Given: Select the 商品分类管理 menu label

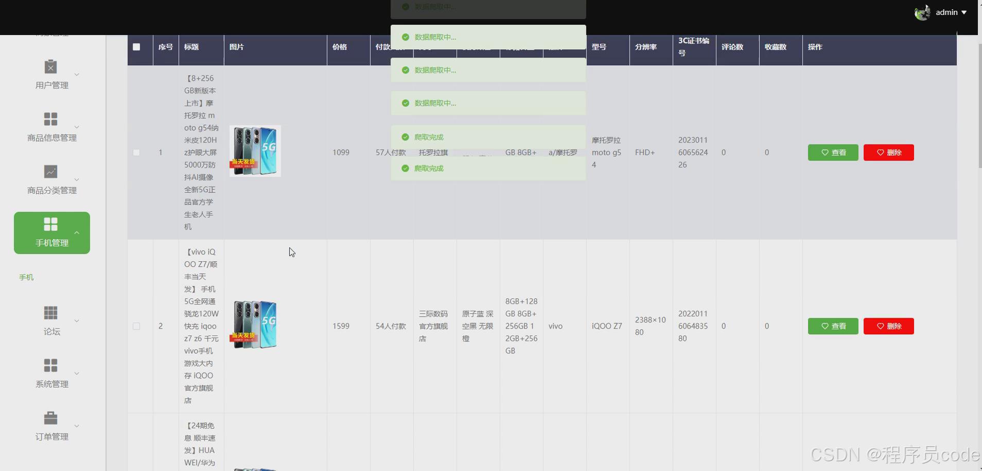Looking at the screenshot, I should coord(52,190).
